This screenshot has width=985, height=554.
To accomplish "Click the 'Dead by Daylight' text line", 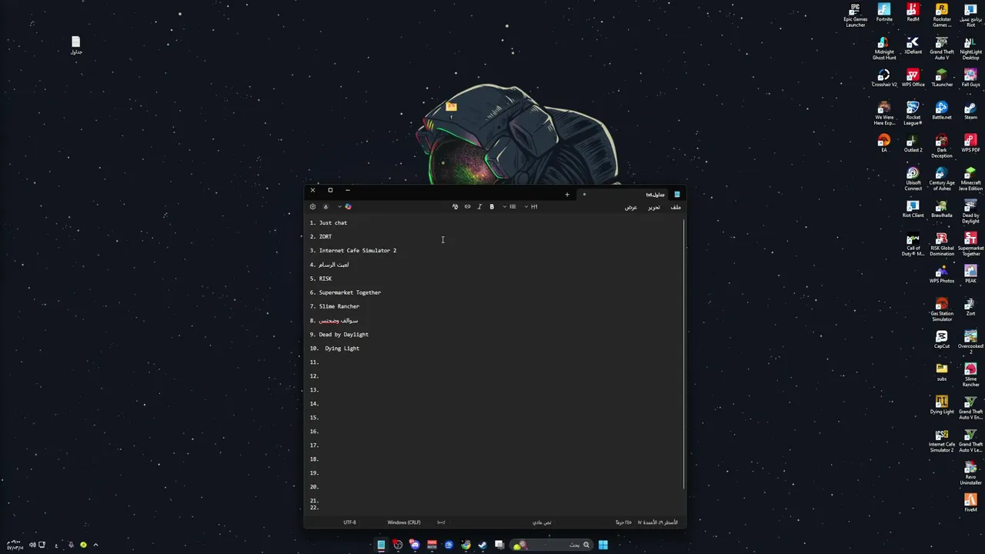I will tap(344, 335).
